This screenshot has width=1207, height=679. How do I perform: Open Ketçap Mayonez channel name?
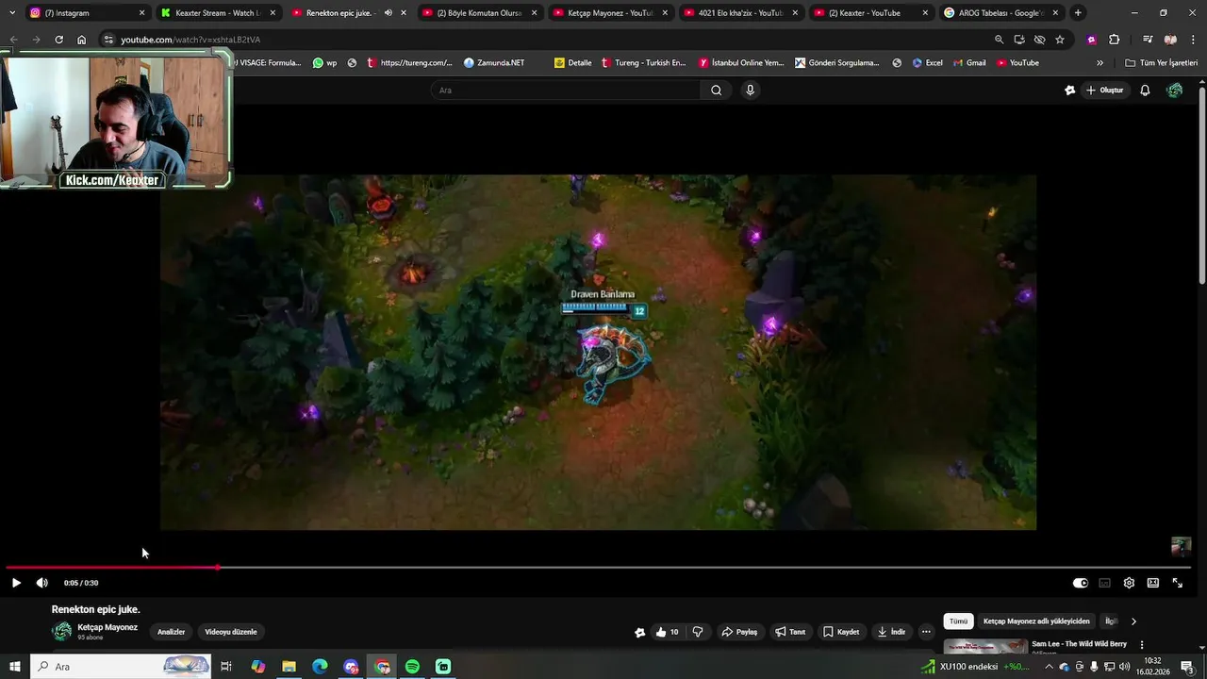tap(107, 627)
